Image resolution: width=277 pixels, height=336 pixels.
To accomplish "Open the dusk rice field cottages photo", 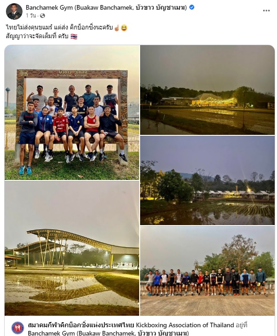I will tap(207, 180).
